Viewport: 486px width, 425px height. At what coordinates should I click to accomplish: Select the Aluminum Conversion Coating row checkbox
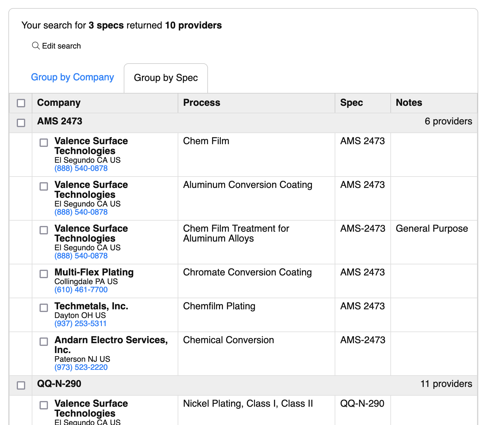click(44, 186)
